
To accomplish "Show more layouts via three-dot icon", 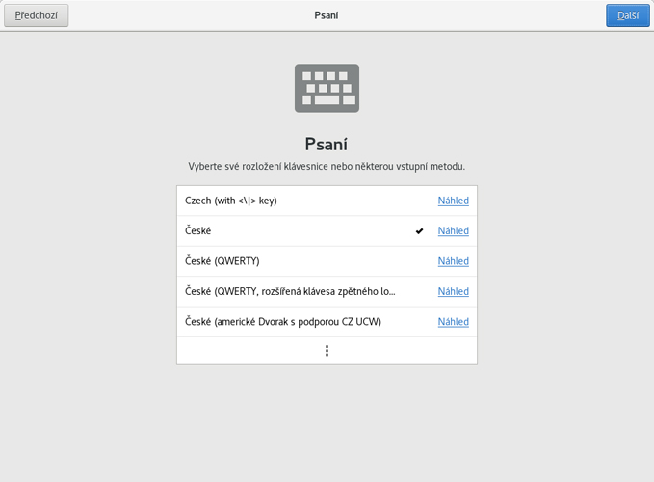I will click(327, 351).
